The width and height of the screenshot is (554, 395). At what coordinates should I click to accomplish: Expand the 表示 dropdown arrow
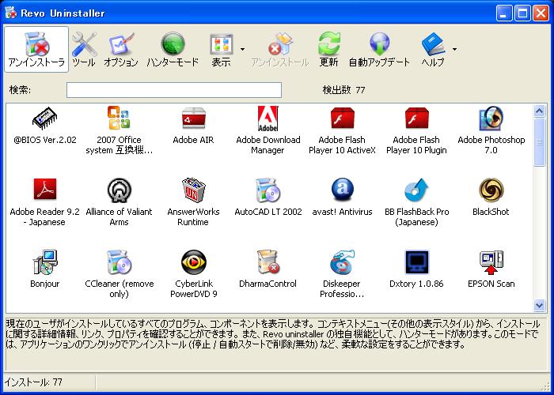[242, 49]
